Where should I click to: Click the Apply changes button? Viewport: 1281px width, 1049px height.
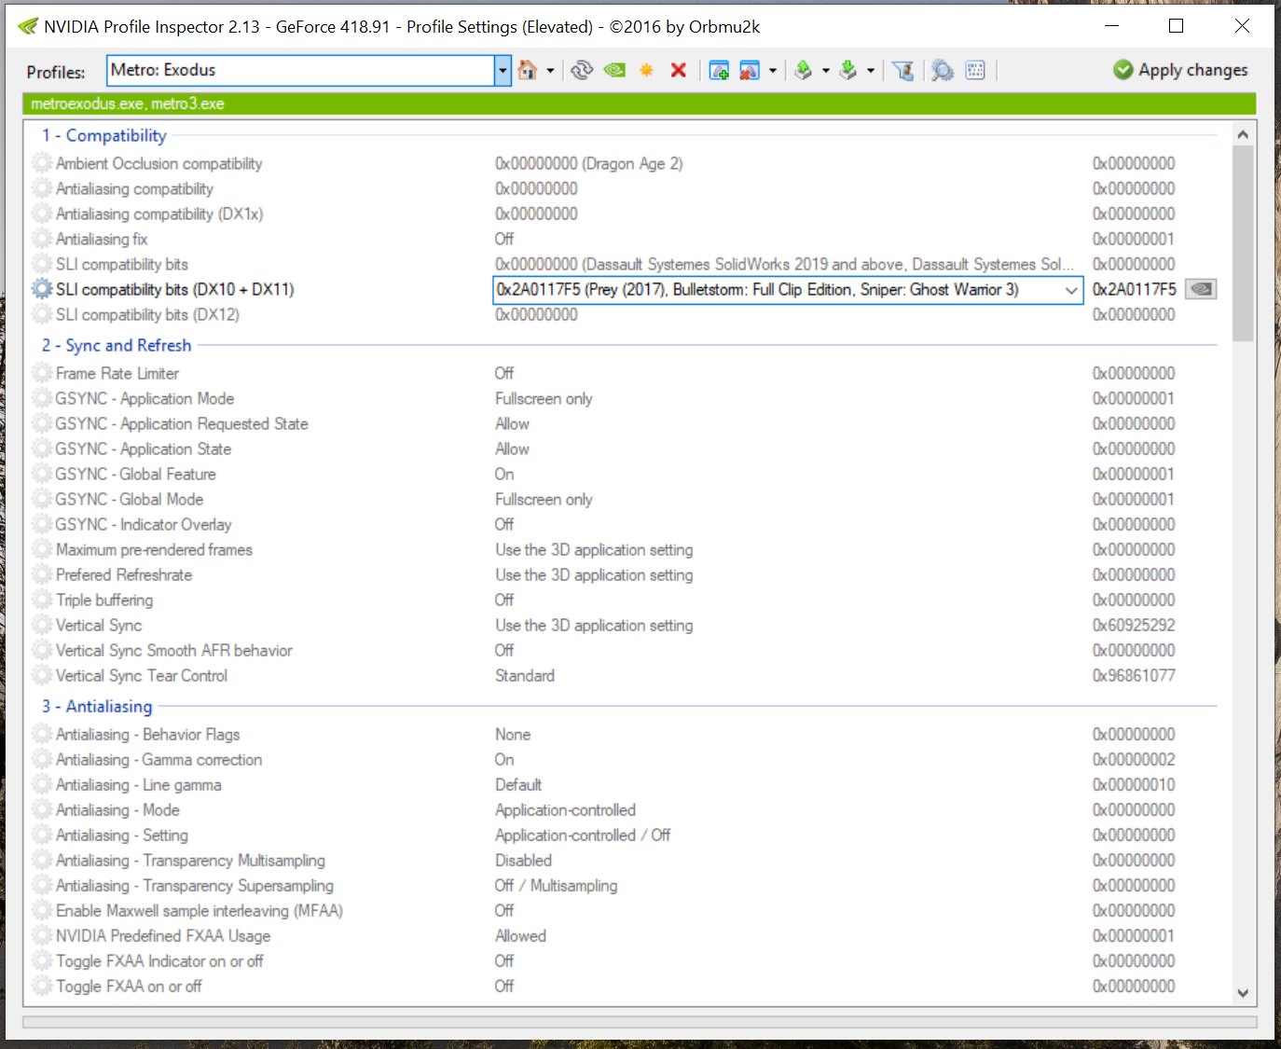(x=1180, y=70)
